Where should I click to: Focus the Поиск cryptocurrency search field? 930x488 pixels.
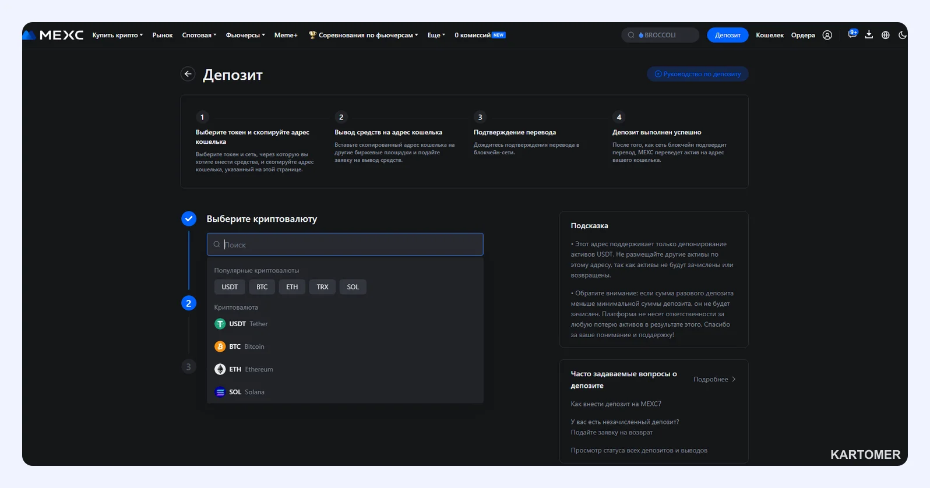pos(345,245)
